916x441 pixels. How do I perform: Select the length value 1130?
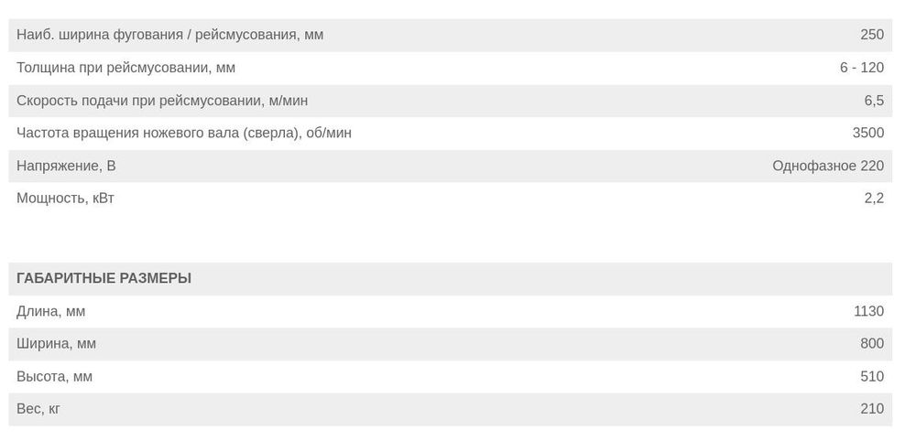[x=867, y=311]
